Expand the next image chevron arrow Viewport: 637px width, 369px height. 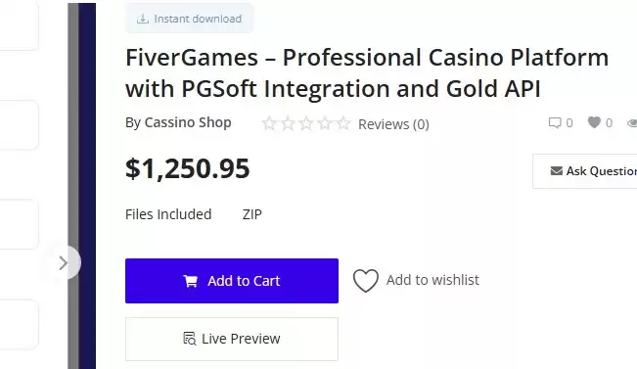[x=63, y=263]
